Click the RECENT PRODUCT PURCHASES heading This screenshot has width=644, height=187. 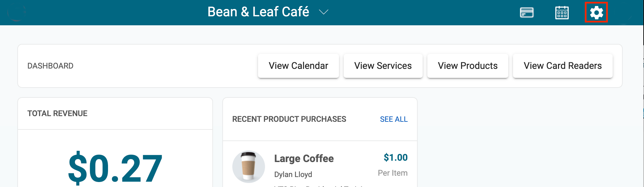click(x=289, y=119)
